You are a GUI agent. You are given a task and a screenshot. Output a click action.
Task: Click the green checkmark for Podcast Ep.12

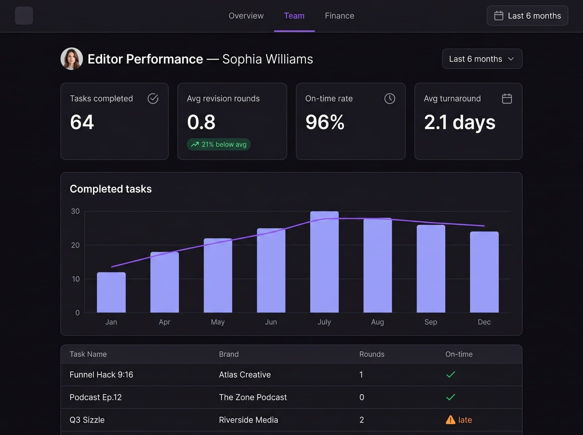(450, 397)
